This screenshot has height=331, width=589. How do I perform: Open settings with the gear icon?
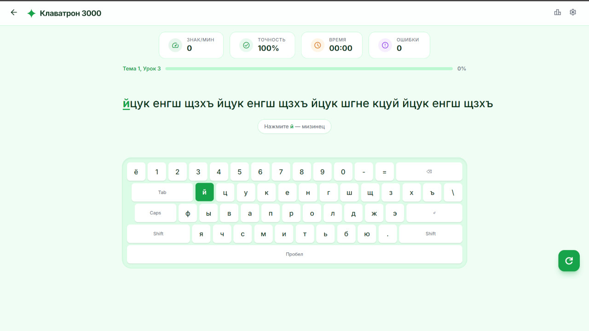(x=572, y=12)
